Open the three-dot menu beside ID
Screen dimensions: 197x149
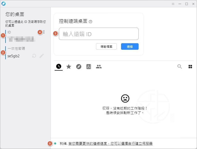click(x=44, y=32)
